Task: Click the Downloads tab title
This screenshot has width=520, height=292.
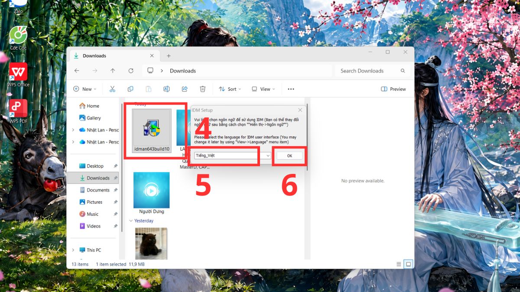Action: pyautogui.click(x=94, y=56)
